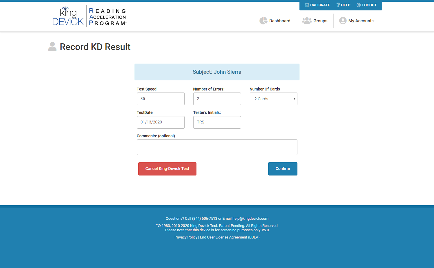Open the Privacy Policy link
Image resolution: width=434 pixels, height=268 pixels.
point(186,237)
